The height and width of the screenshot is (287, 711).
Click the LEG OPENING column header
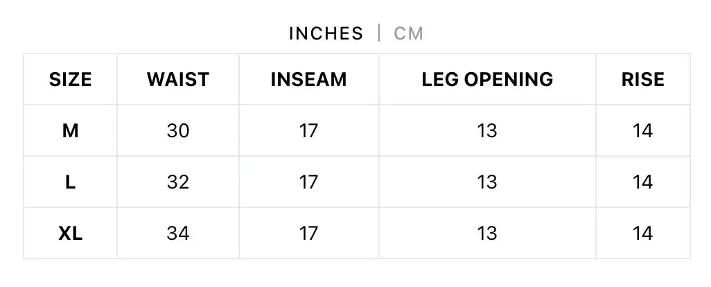click(x=487, y=79)
